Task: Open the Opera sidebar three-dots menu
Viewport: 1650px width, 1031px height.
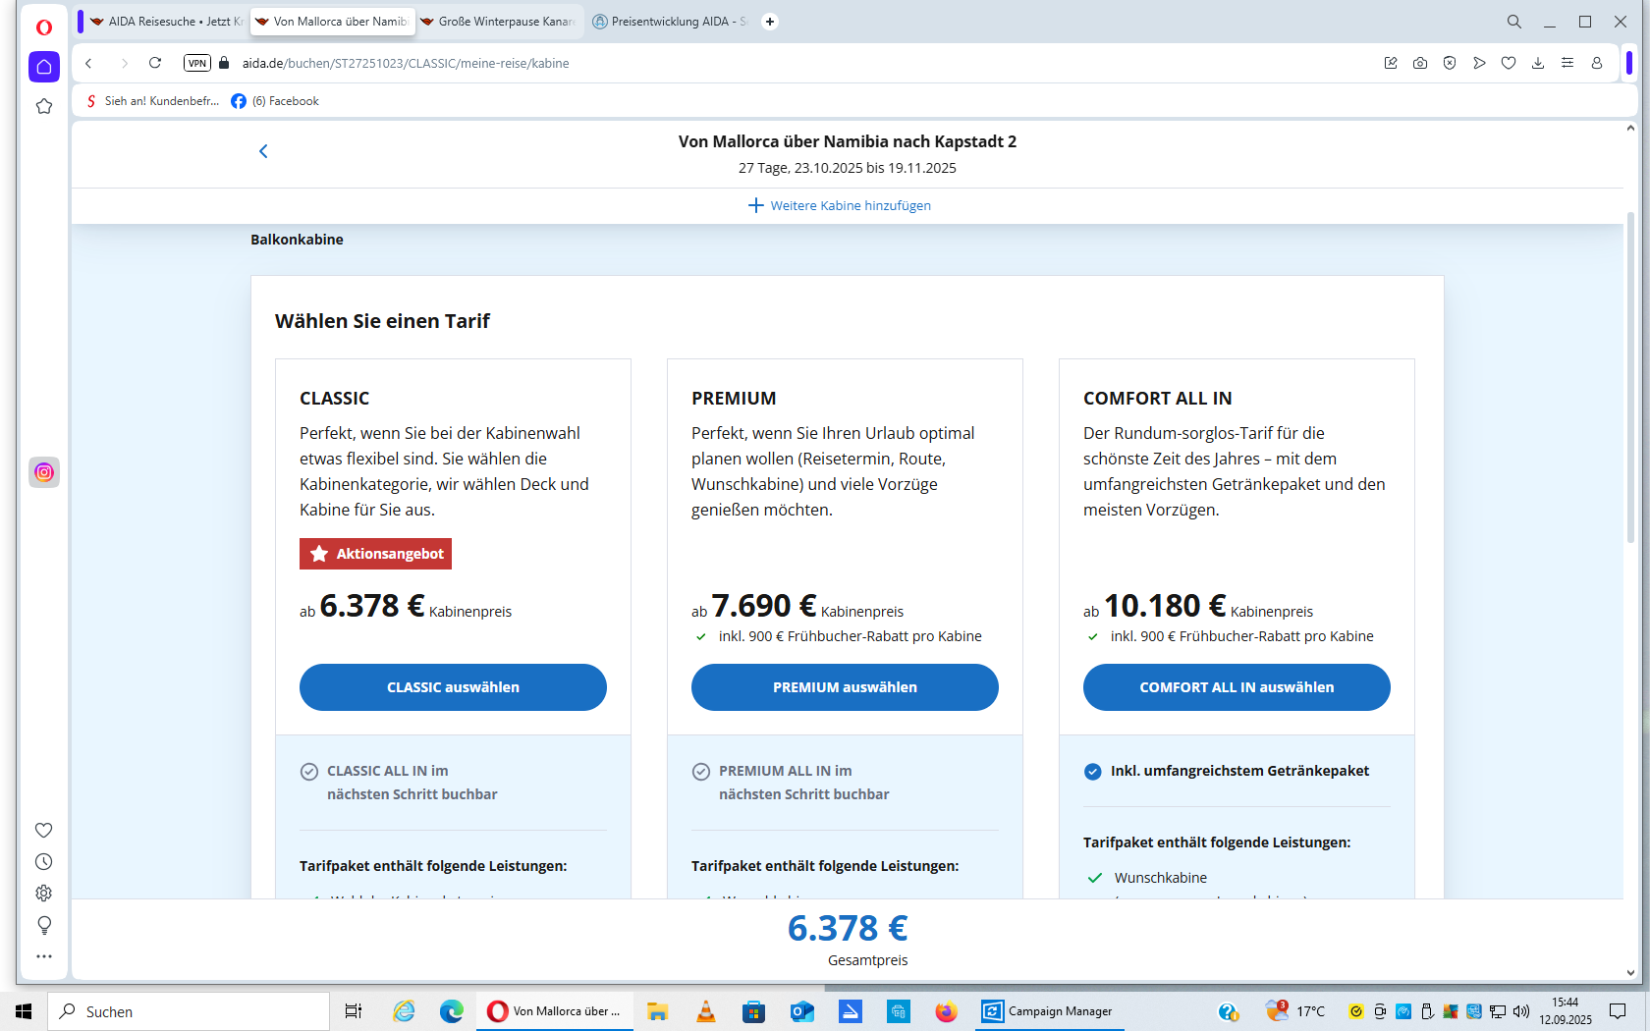Action: tap(44, 956)
